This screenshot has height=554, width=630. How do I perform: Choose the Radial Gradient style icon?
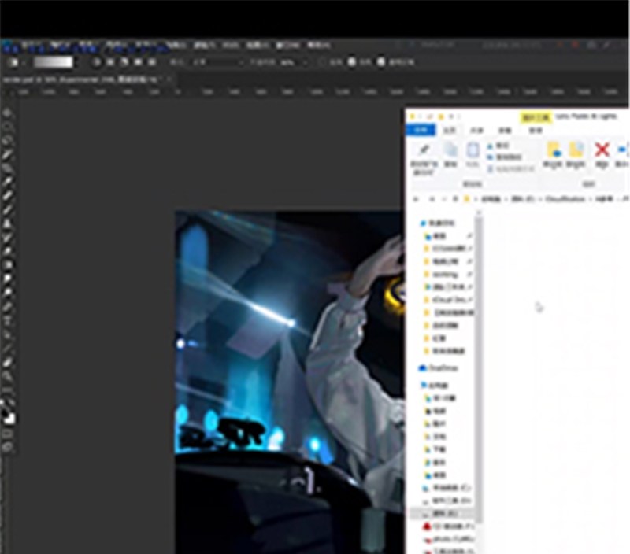pyautogui.click(x=110, y=62)
